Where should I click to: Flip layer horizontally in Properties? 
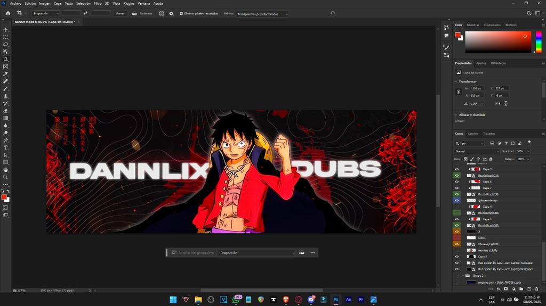pyautogui.click(x=497, y=104)
